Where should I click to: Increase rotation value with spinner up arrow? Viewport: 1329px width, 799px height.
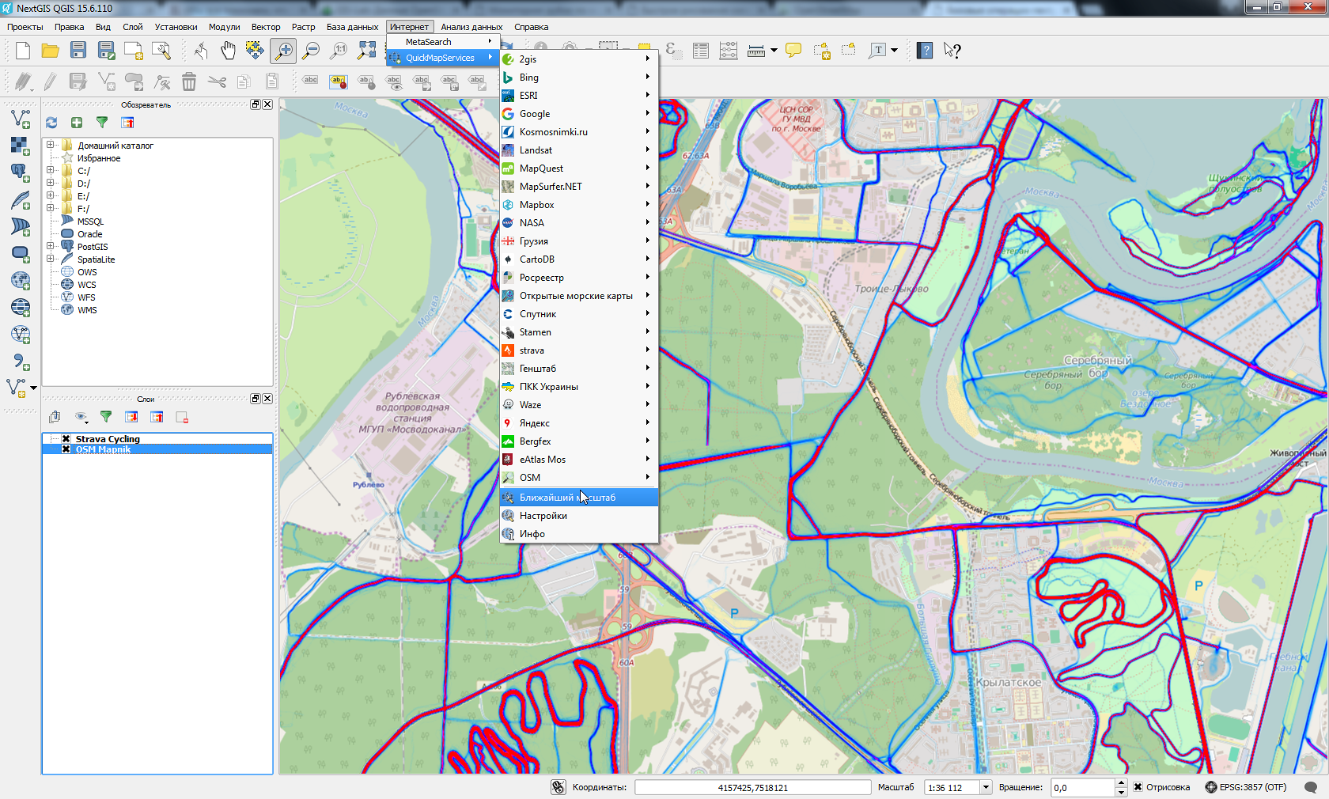pos(1121,783)
